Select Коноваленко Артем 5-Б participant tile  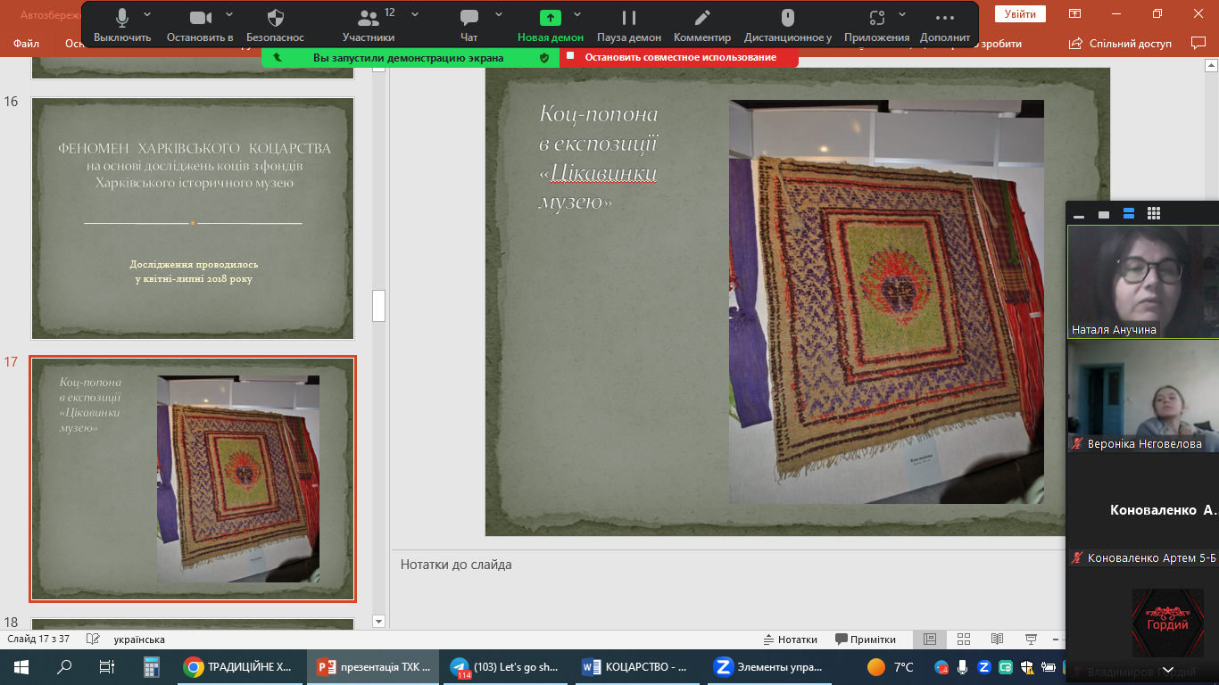[x=1143, y=509]
